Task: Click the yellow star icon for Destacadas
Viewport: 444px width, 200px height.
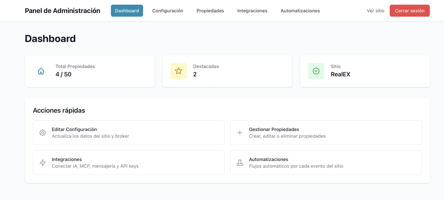Action: pos(178,71)
